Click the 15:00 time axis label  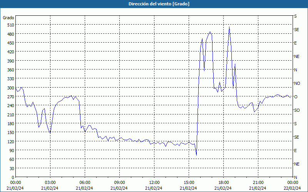coord(189,183)
